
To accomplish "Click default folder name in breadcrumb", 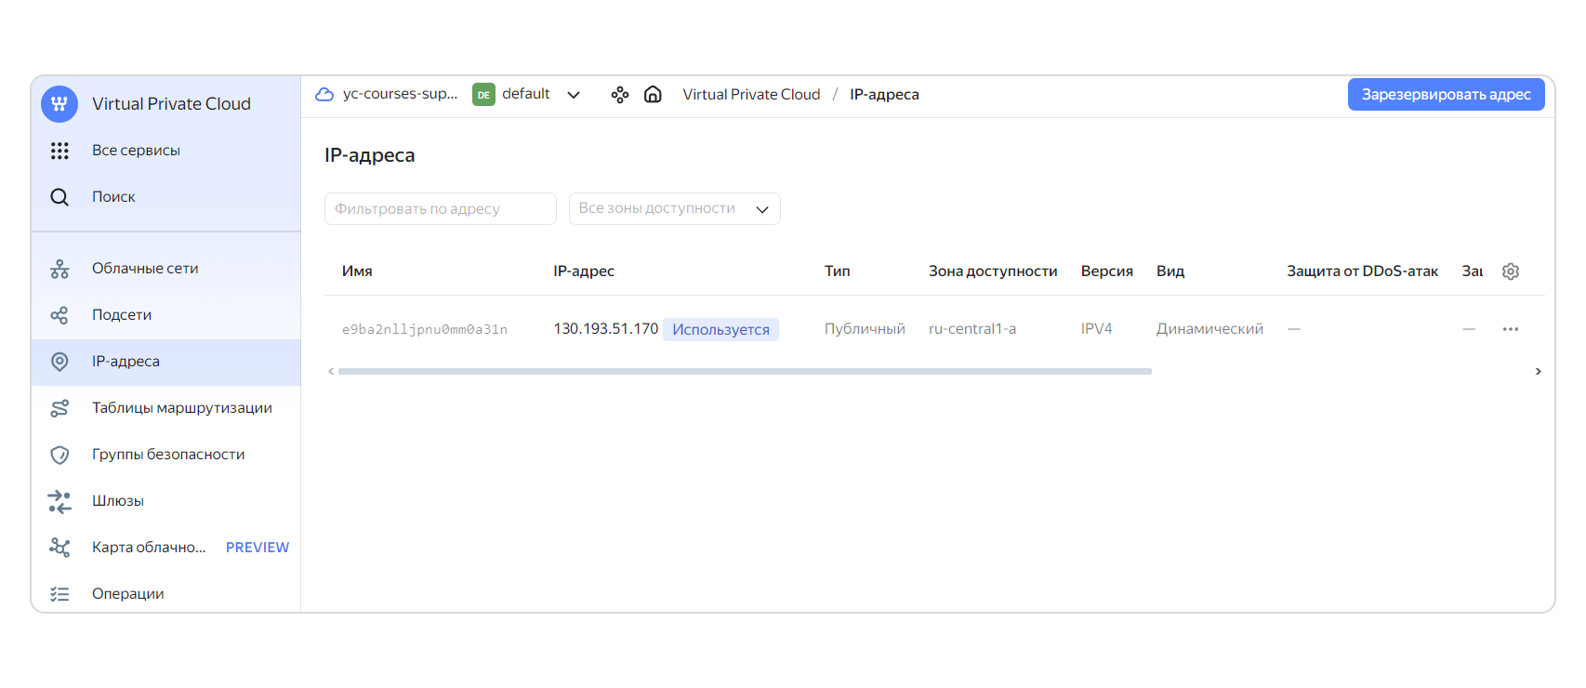I will 526,94.
